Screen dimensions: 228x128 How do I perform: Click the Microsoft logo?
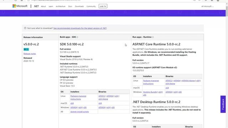(20, 6)
